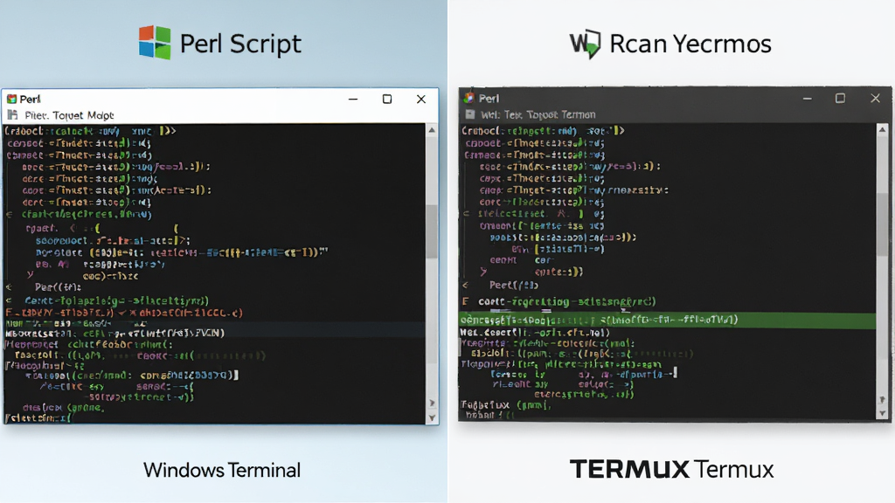Close the dark right Perl window
This screenshot has height=503, width=895.
[x=875, y=98]
